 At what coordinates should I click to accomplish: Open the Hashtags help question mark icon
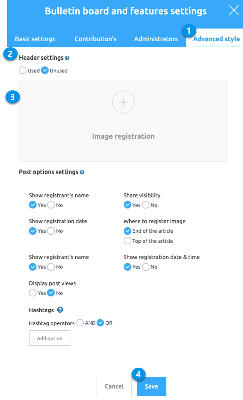(x=60, y=310)
